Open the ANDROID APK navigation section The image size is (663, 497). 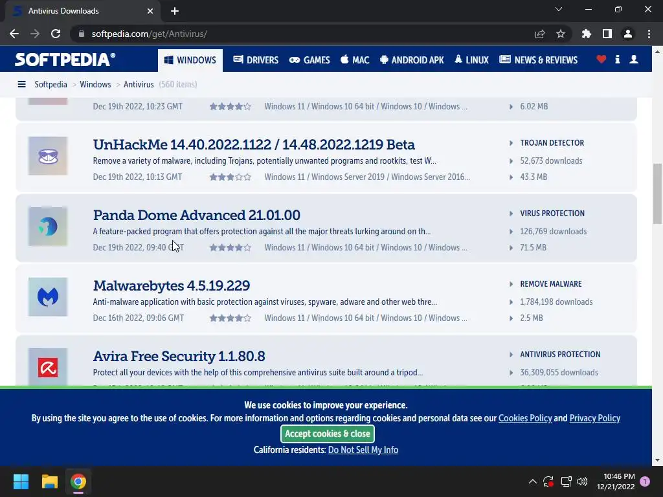coord(412,60)
